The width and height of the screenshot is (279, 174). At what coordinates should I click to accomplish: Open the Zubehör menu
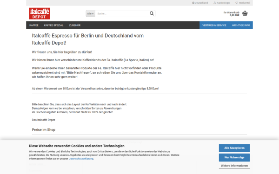[x=75, y=25]
